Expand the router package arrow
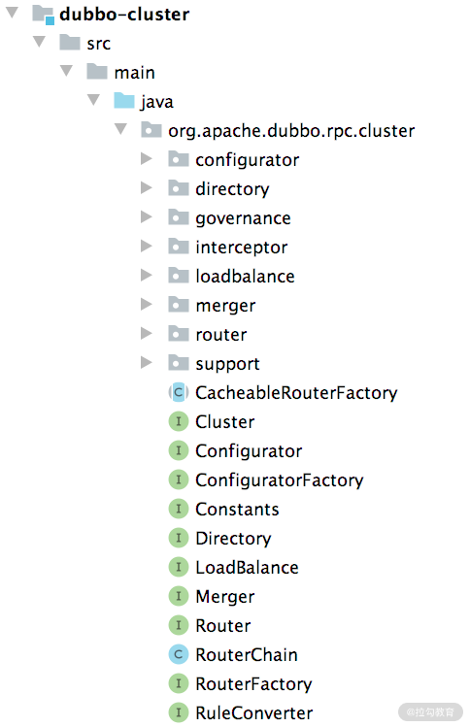Viewport: 470px width, 727px height. point(147,333)
